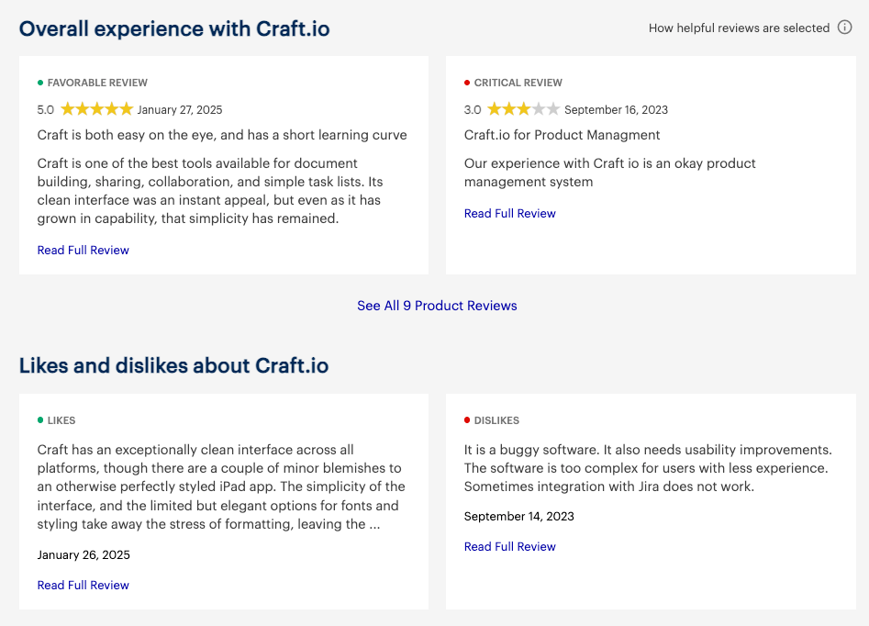Click the 'Likes and dislikes about Craft.io' heading
869x626 pixels.
point(174,366)
